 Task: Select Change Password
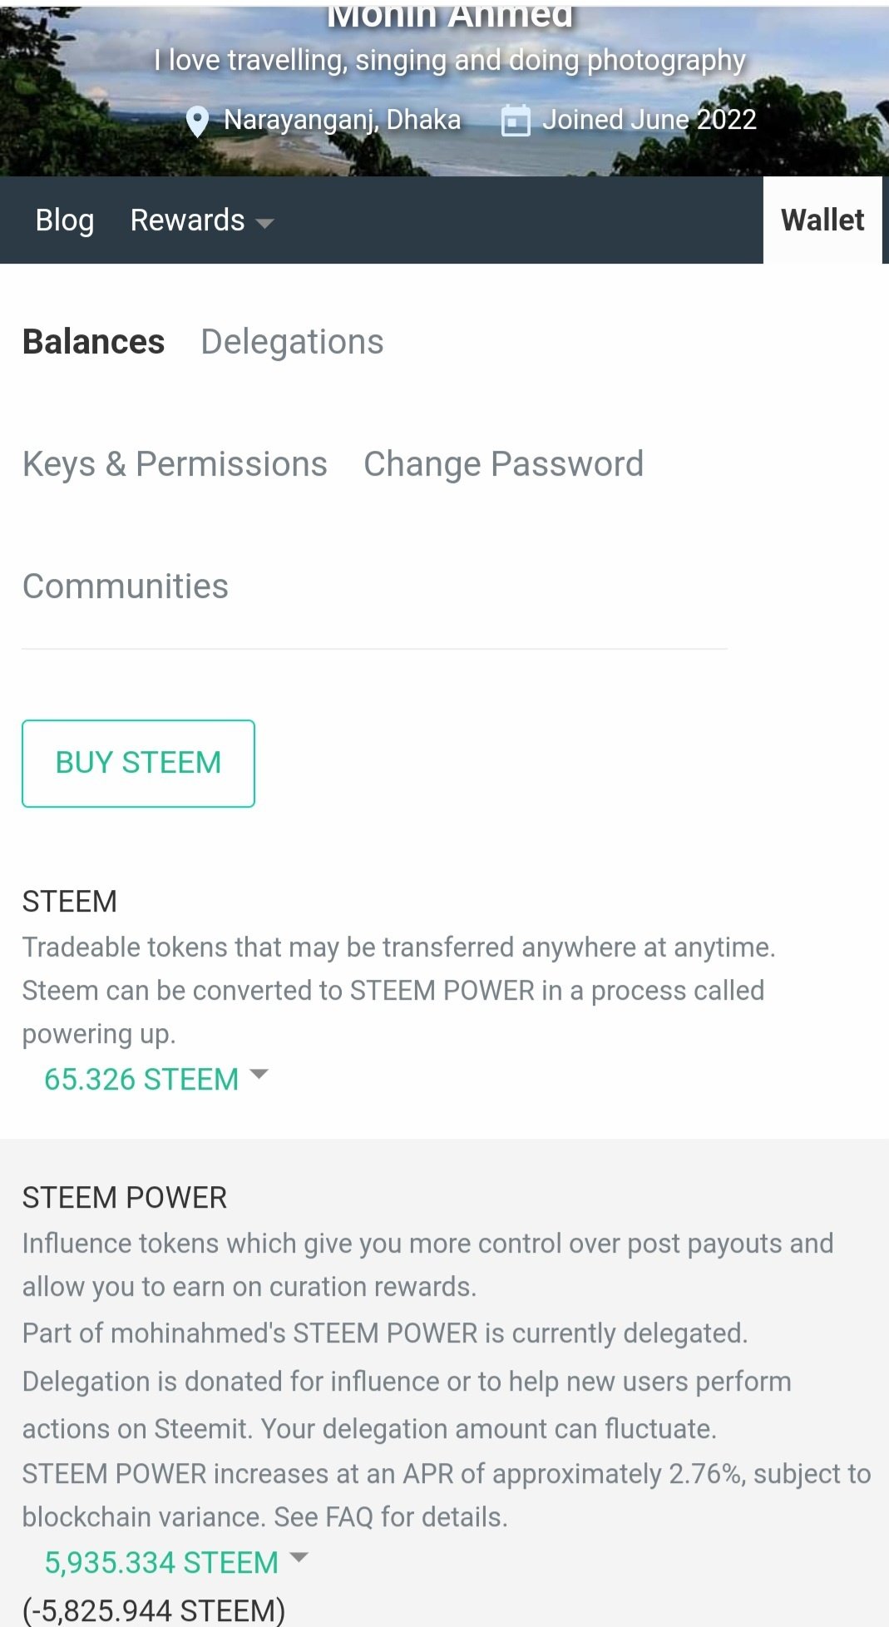(x=503, y=464)
